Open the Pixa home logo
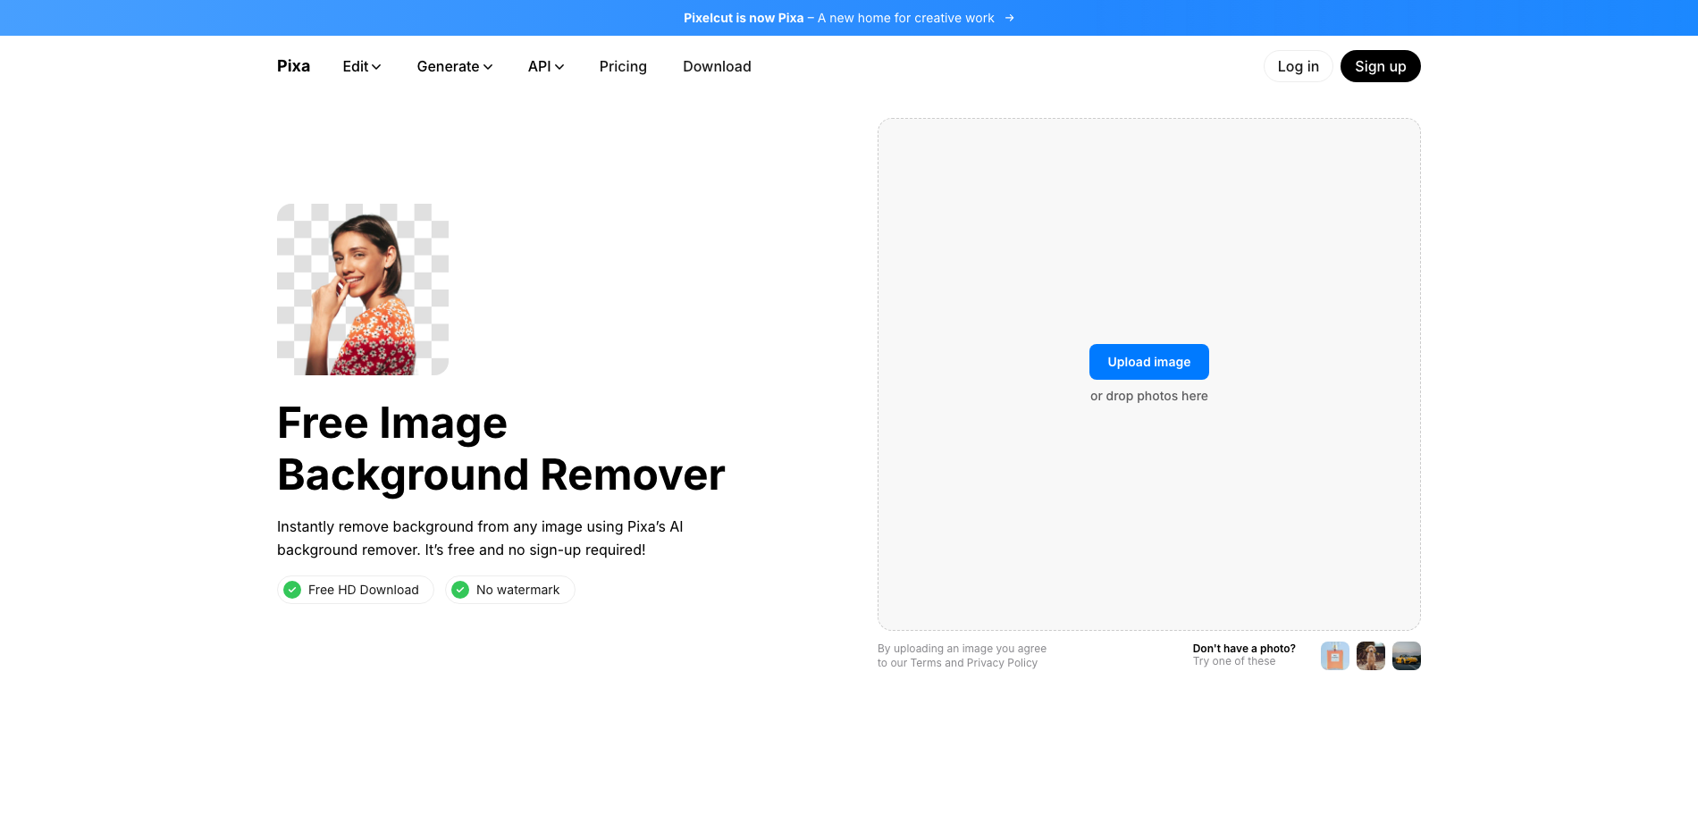 (x=293, y=66)
